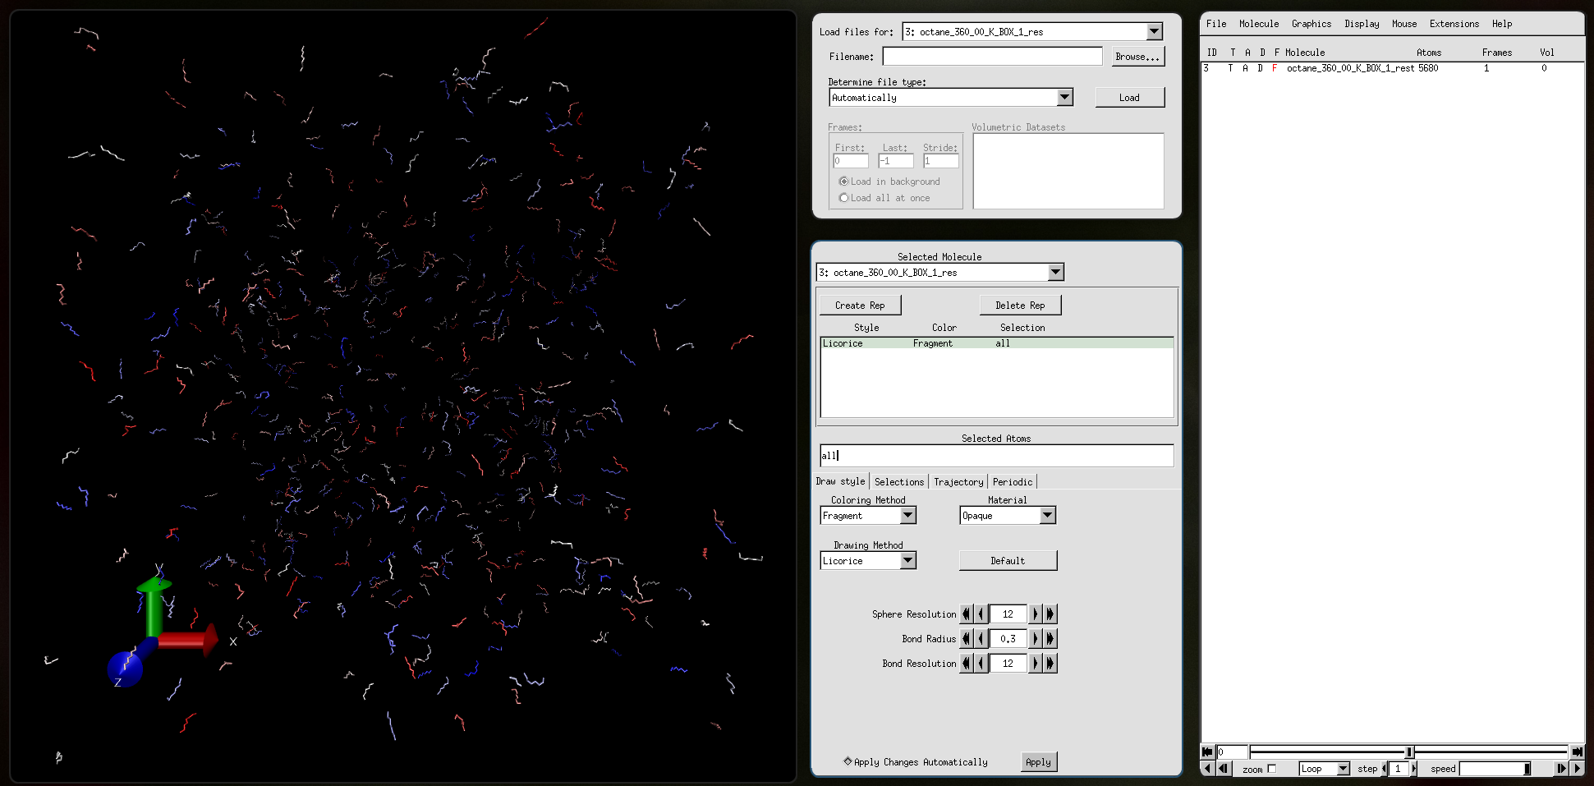Open the Coloring Method dropdown
Viewport: 1594px width, 786px height.
(x=907, y=516)
